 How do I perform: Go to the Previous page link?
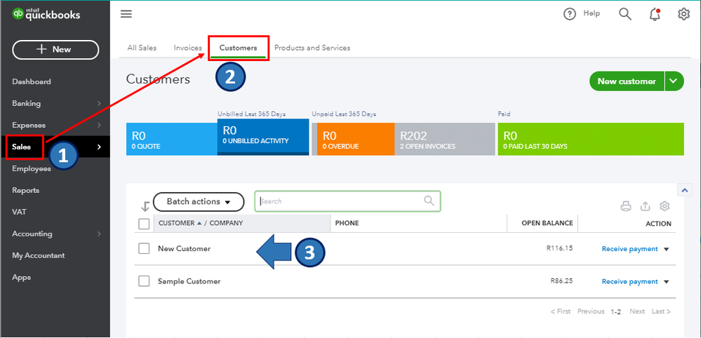click(591, 311)
